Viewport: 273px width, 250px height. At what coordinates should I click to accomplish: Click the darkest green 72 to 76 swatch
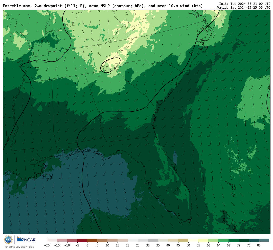coord(244,240)
